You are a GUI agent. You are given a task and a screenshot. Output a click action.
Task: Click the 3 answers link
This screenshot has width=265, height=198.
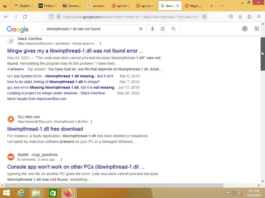tap(16, 69)
